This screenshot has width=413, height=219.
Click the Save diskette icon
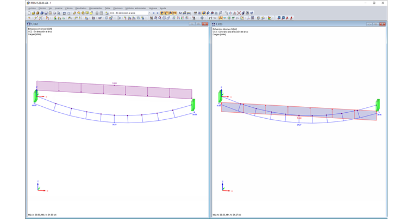(46, 13)
